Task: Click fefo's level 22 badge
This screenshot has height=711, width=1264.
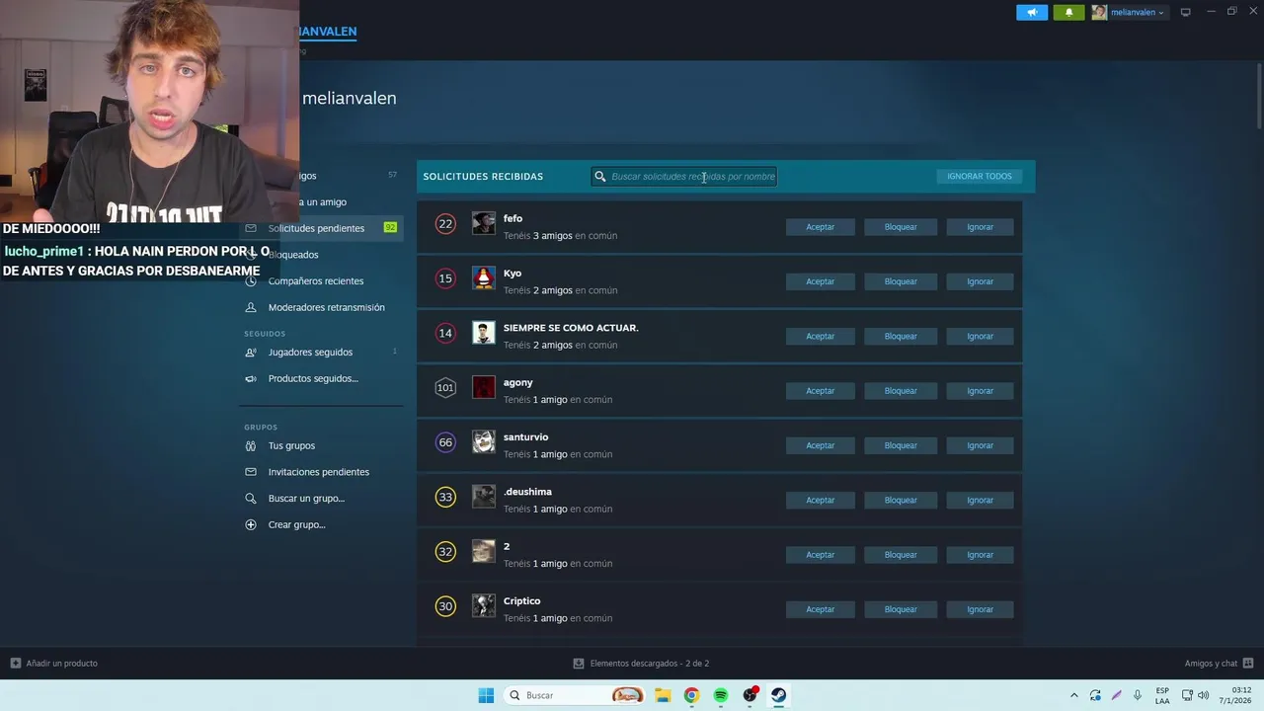Action: click(x=445, y=224)
